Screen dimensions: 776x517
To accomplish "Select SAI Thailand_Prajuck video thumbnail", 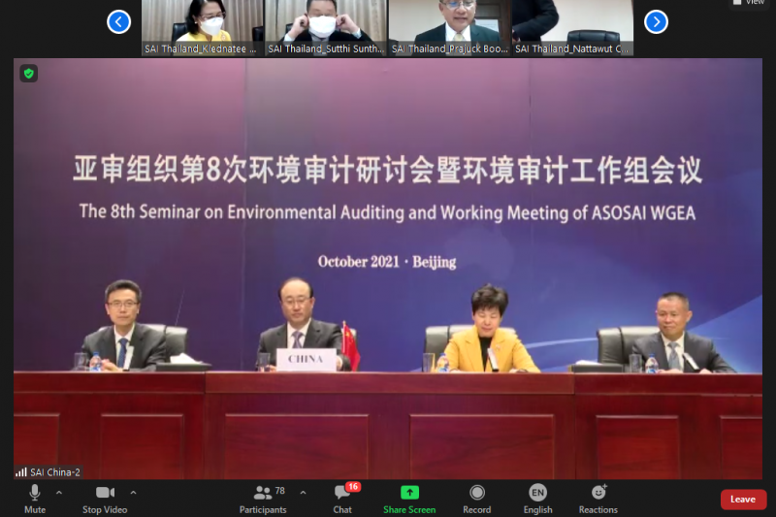I will click(x=448, y=26).
